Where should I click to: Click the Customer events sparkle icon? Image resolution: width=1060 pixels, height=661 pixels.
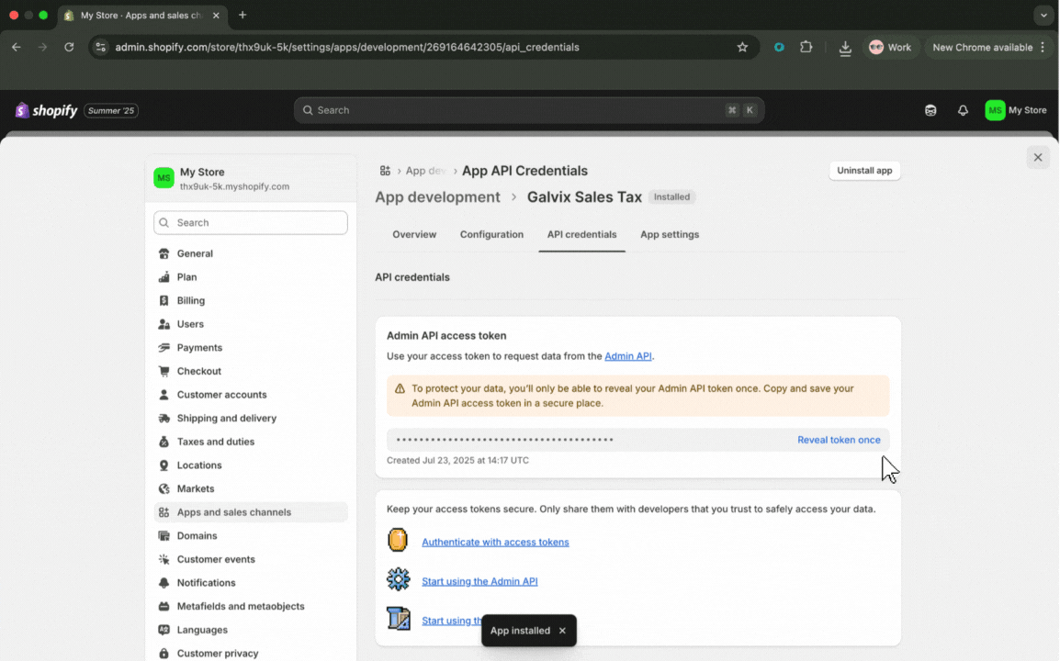click(x=164, y=560)
